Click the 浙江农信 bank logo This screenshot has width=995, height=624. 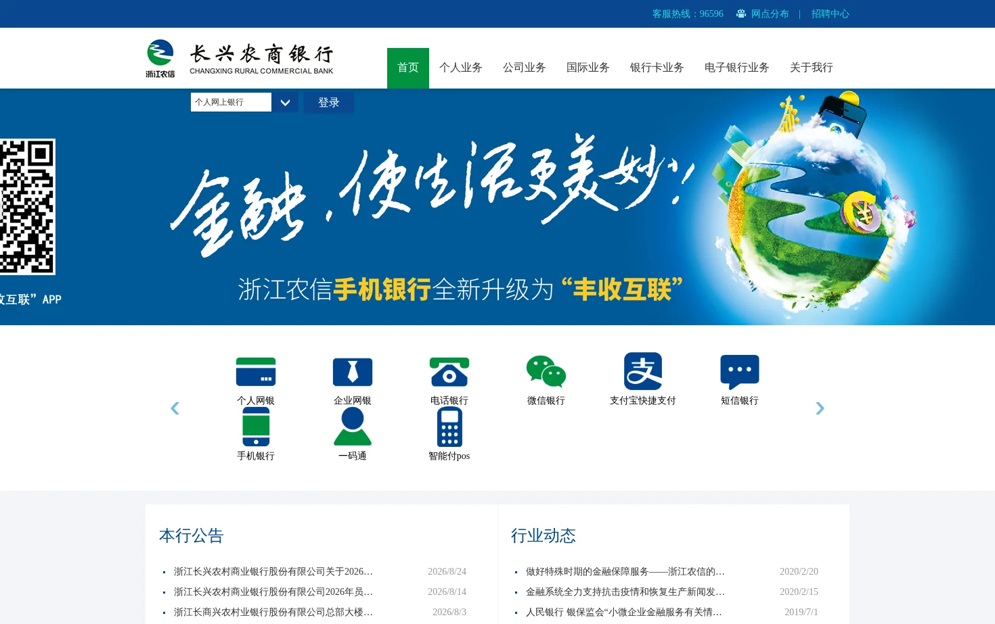click(160, 58)
